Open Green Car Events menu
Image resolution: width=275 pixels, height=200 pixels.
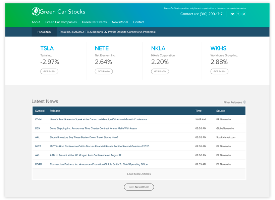(94, 22)
